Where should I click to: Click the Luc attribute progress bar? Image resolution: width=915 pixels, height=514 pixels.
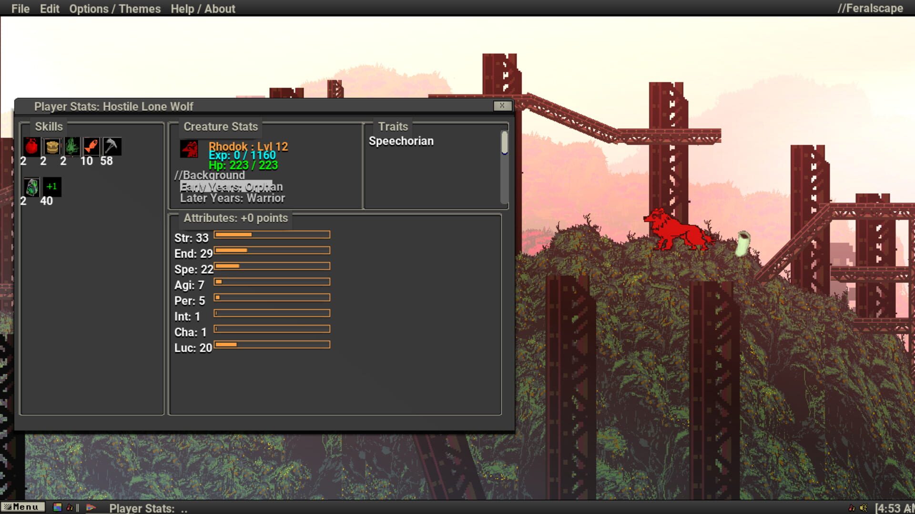[x=272, y=344]
